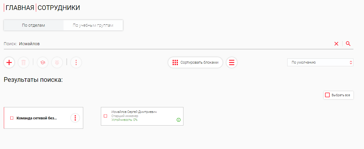Click the red plus add employee icon

pyautogui.click(x=9, y=62)
